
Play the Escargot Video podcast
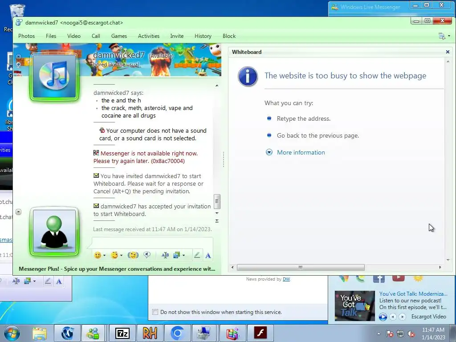(x=383, y=317)
